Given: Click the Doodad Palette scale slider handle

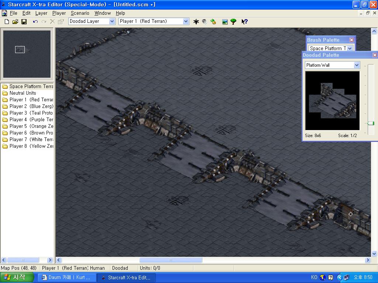Looking at the screenshot, I should click(x=371, y=123).
